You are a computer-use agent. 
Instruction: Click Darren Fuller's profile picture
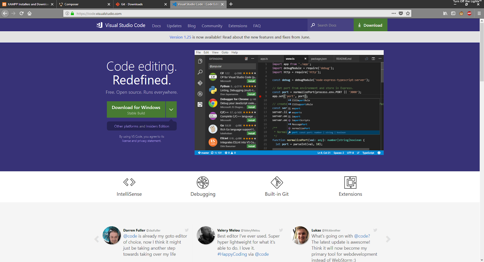pos(112,235)
